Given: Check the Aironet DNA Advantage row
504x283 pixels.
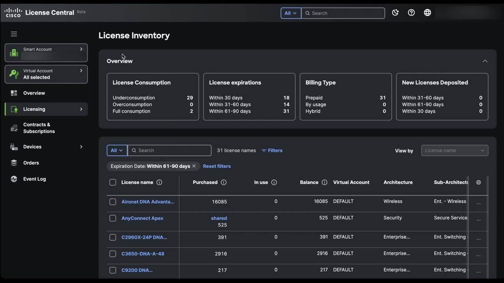Looking at the screenshot, I should click(113, 202).
